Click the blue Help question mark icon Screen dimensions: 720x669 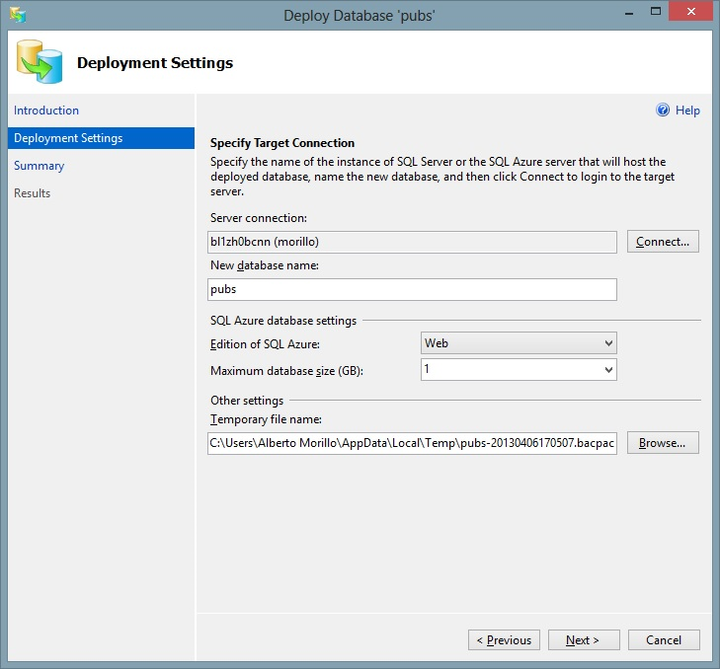[x=663, y=111]
